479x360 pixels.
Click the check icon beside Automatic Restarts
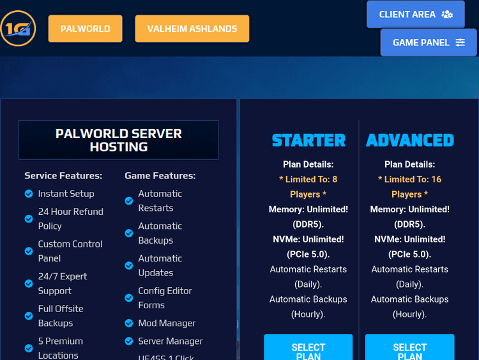129,201
